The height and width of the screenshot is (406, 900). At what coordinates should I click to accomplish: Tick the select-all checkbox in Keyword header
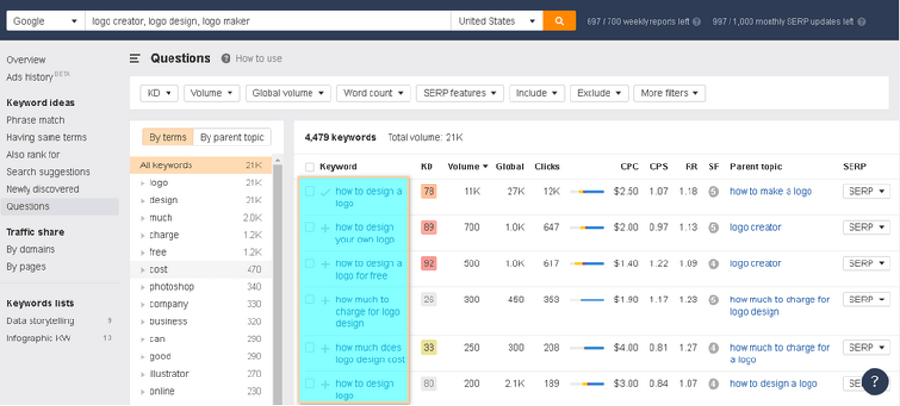310,167
